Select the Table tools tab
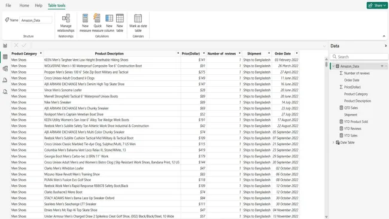The image size is (389, 219). (57, 5)
